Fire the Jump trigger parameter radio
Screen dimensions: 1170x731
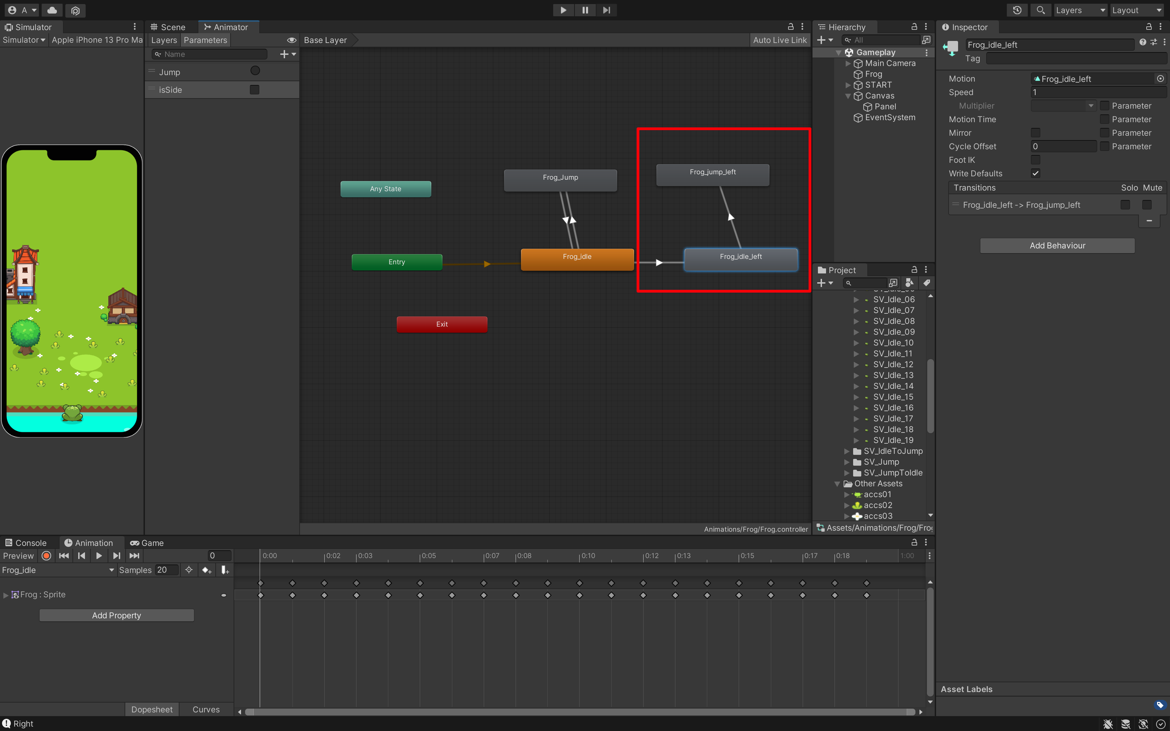point(255,71)
